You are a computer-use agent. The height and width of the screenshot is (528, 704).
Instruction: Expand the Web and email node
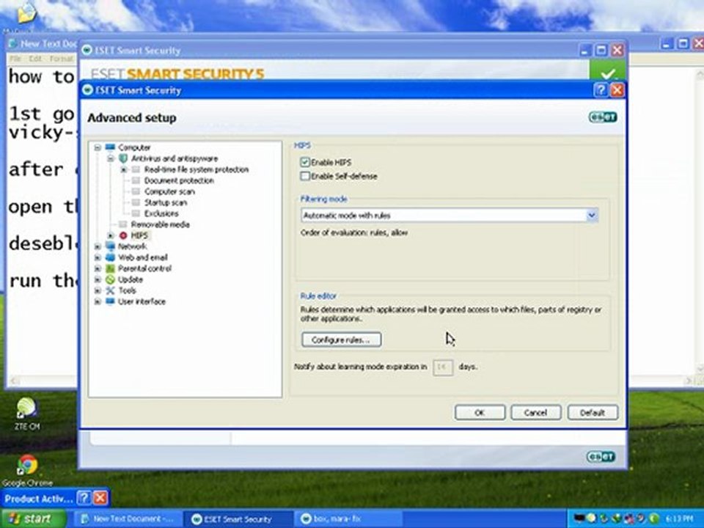coord(98,257)
